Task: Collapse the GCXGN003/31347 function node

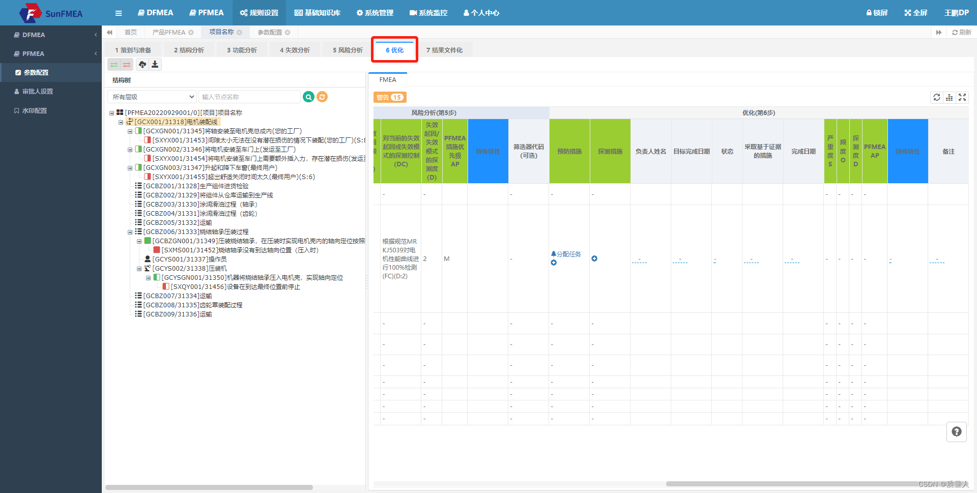Action: point(130,168)
